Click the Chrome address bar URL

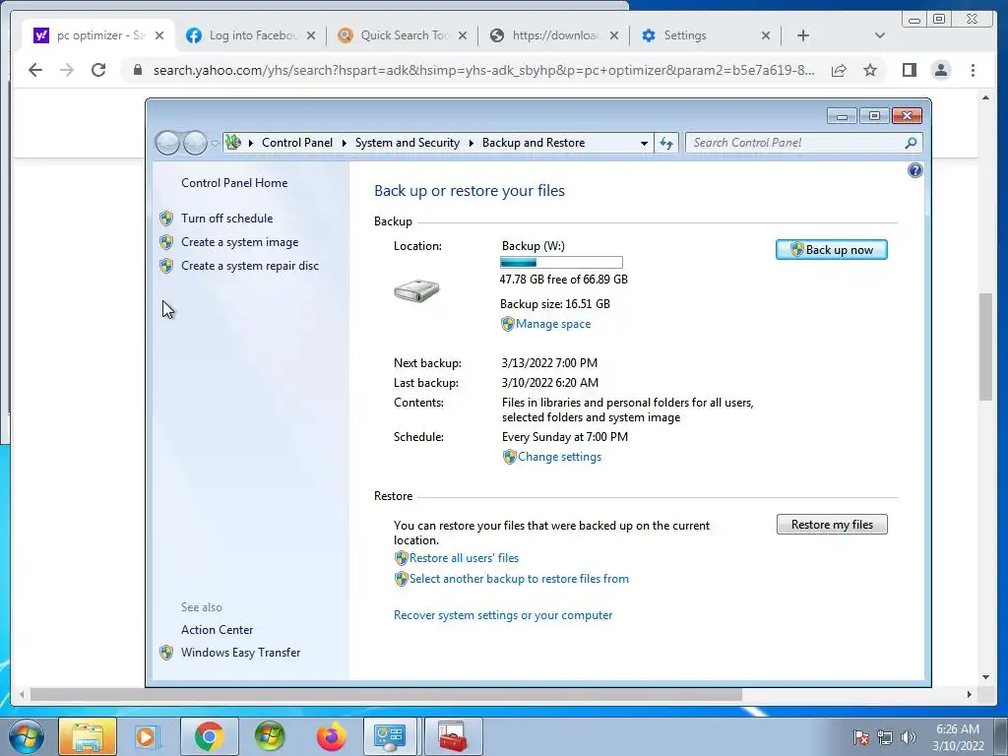pos(483,70)
